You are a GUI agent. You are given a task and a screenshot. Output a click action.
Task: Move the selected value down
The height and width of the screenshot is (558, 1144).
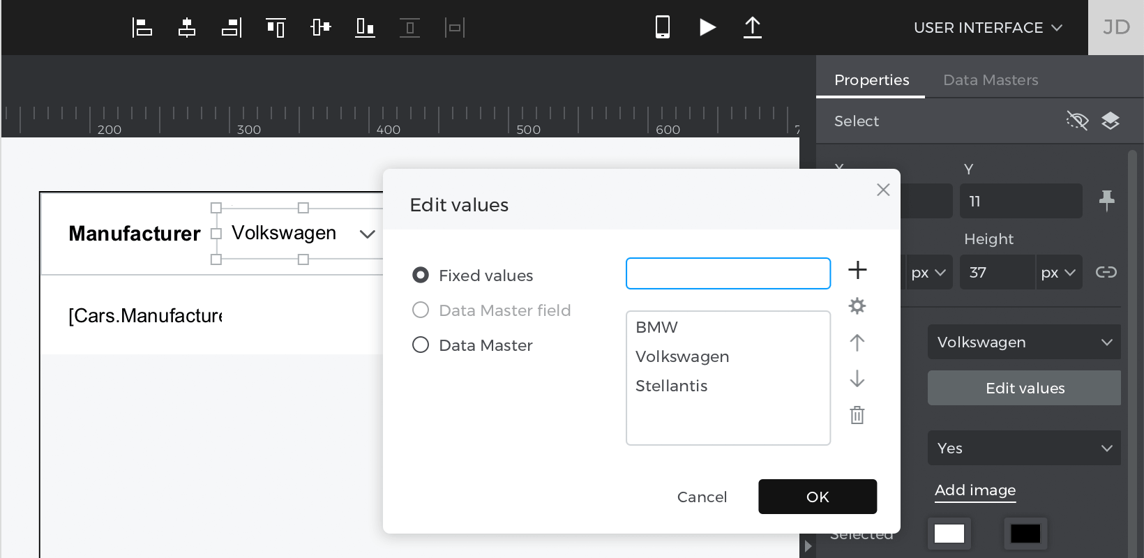857,379
